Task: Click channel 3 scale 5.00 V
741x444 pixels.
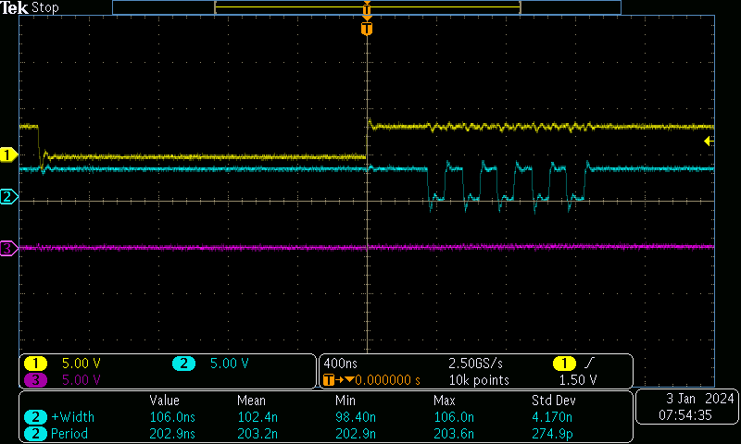Action: (82, 379)
